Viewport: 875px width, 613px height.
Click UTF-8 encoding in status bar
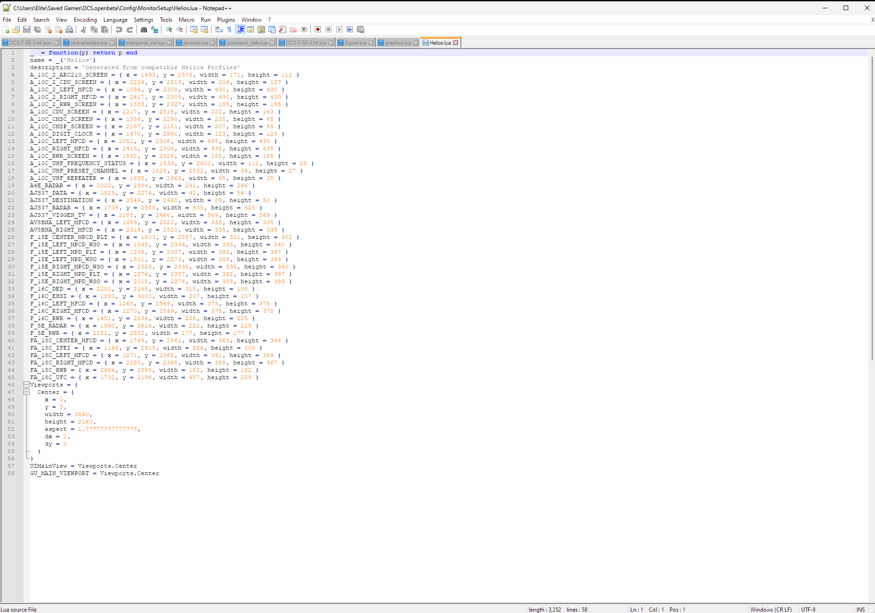point(808,609)
